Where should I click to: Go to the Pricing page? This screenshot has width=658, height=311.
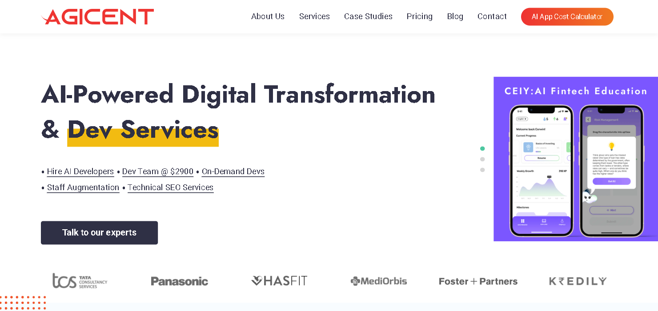(x=419, y=16)
